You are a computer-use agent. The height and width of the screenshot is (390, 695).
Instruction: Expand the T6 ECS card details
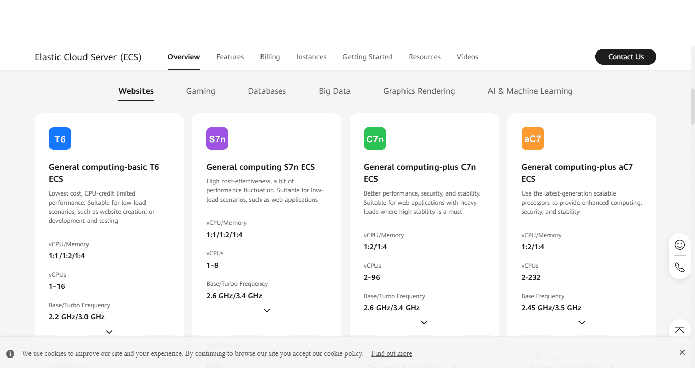coord(109,332)
